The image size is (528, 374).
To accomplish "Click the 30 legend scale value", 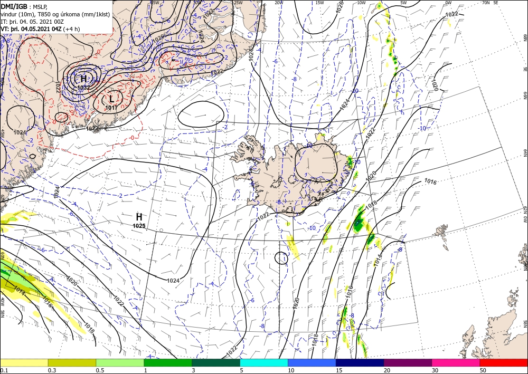I will tap(435, 370).
